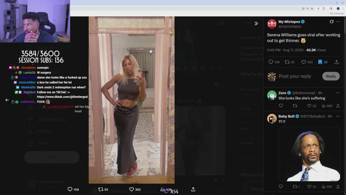Repost the tweet via 55 icon in panel
The height and width of the screenshot is (195, 346).
tap(290, 62)
